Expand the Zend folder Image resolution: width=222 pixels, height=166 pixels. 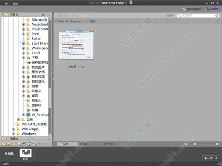click(24, 53)
